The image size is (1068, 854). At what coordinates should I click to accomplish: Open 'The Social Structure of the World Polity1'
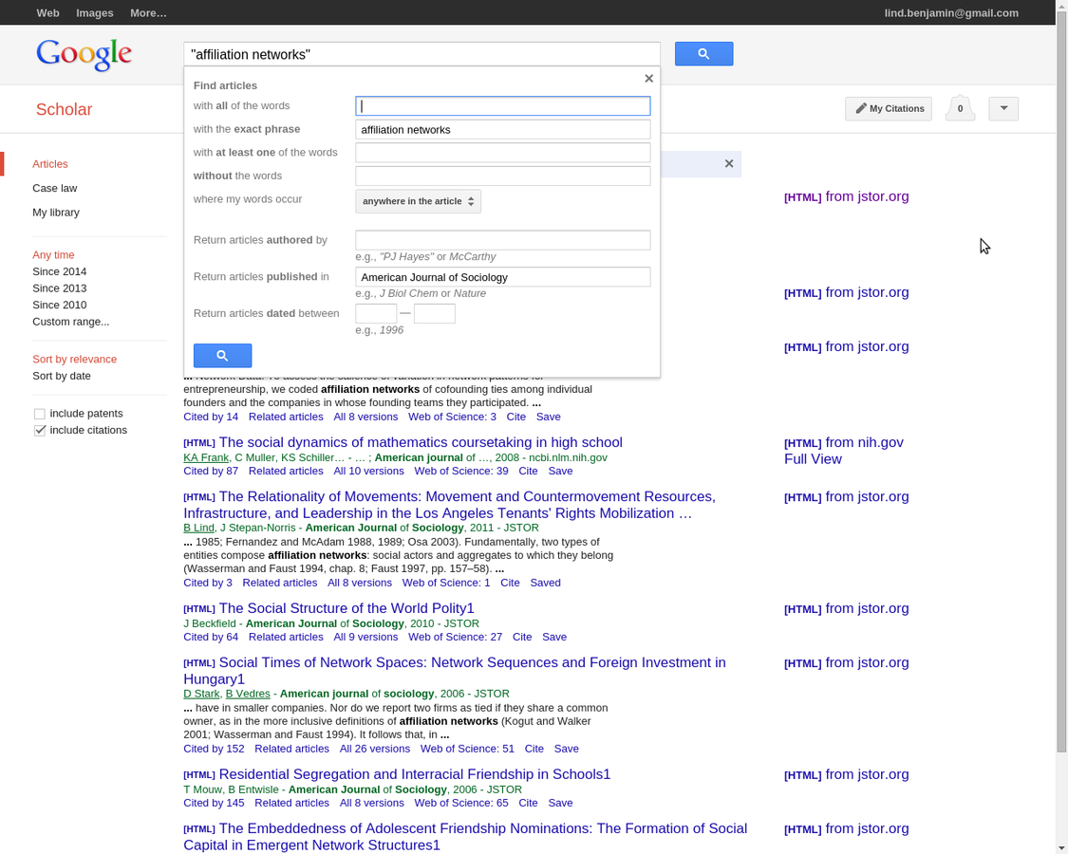click(x=346, y=608)
